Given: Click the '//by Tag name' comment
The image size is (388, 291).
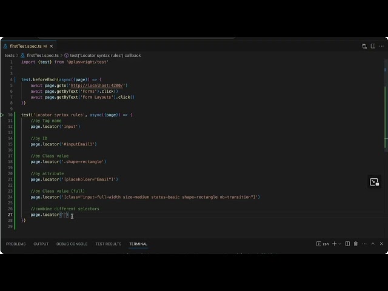Looking at the screenshot, I should 46,121.
